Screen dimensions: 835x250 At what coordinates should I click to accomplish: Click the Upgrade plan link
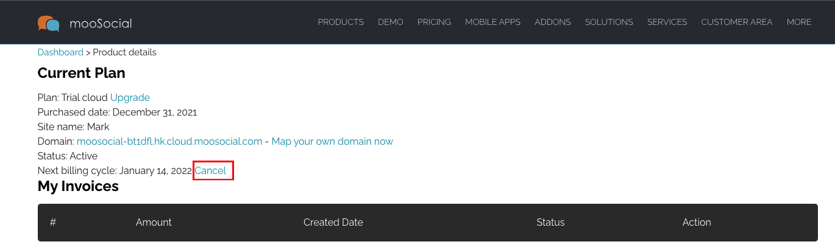click(x=130, y=97)
